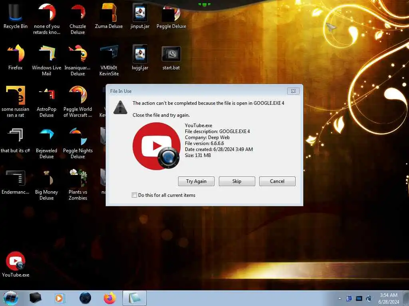Select the Big Money Deluxe shortcut
Viewport: 409px width, 306px height.
point(46,184)
